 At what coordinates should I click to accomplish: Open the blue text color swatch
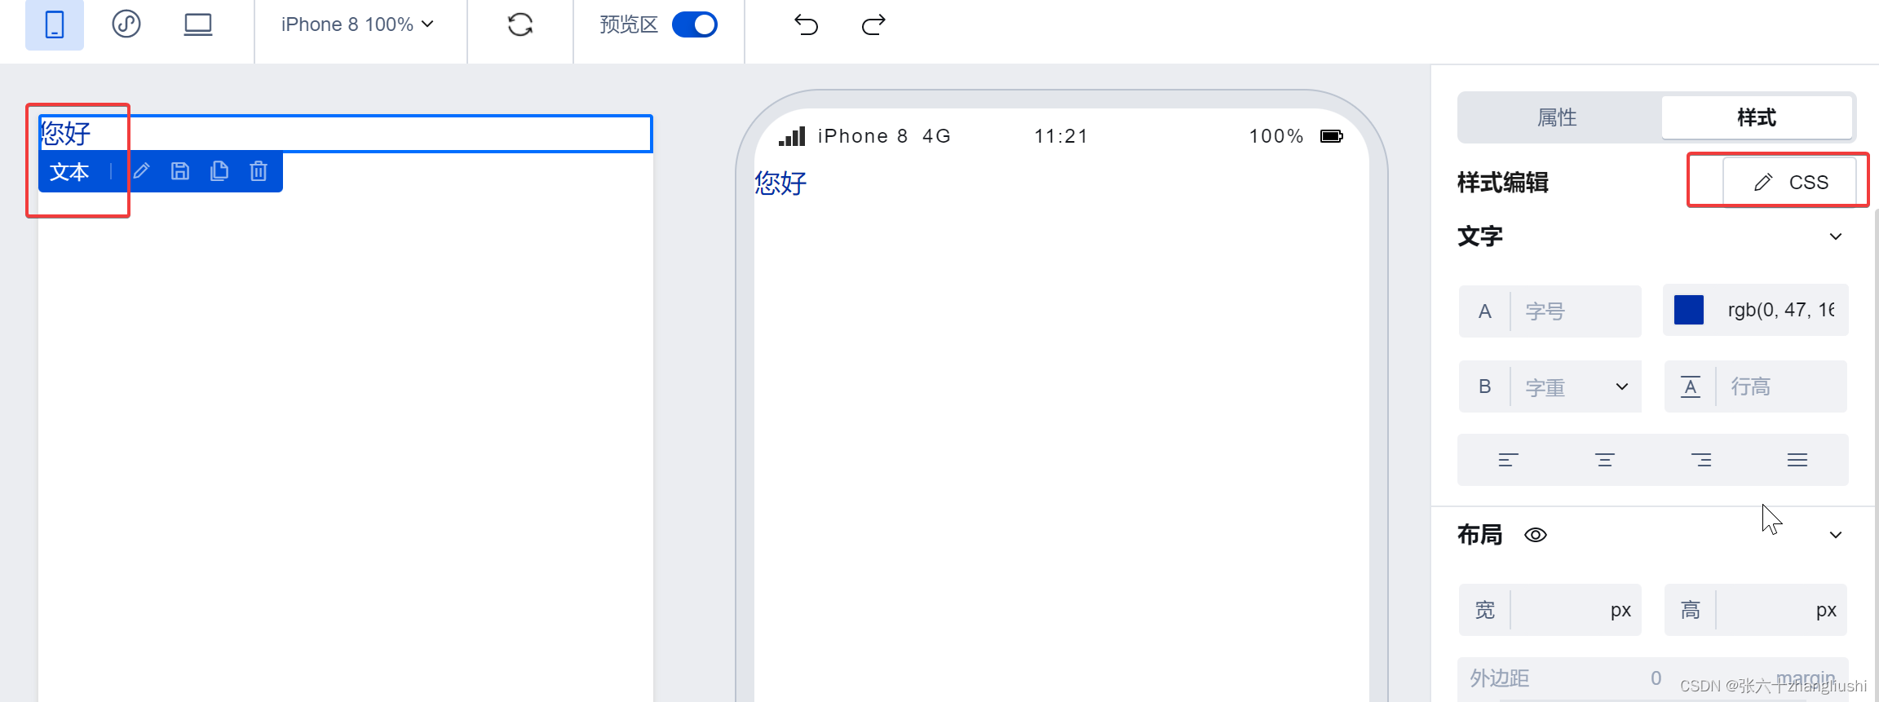(1689, 310)
